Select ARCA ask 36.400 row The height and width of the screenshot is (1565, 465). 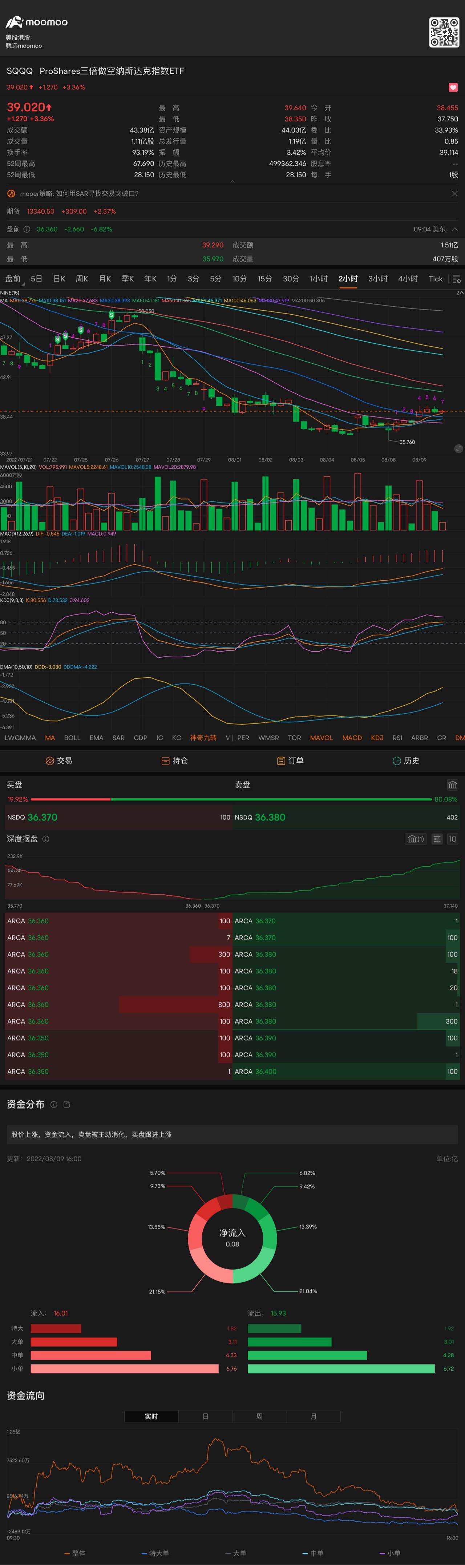pyautogui.click(x=347, y=1072)
